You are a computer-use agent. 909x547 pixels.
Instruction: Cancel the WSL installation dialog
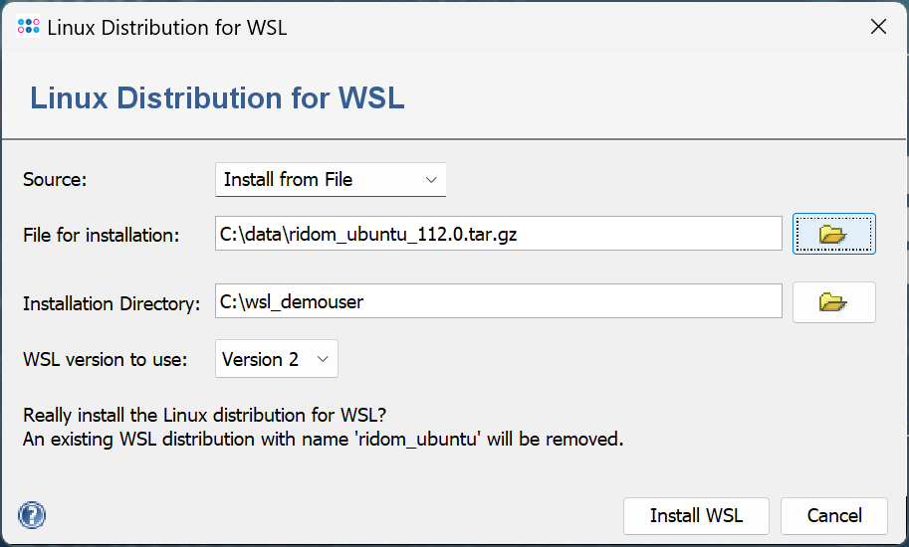pyautogui.click(x=833, y=516)
